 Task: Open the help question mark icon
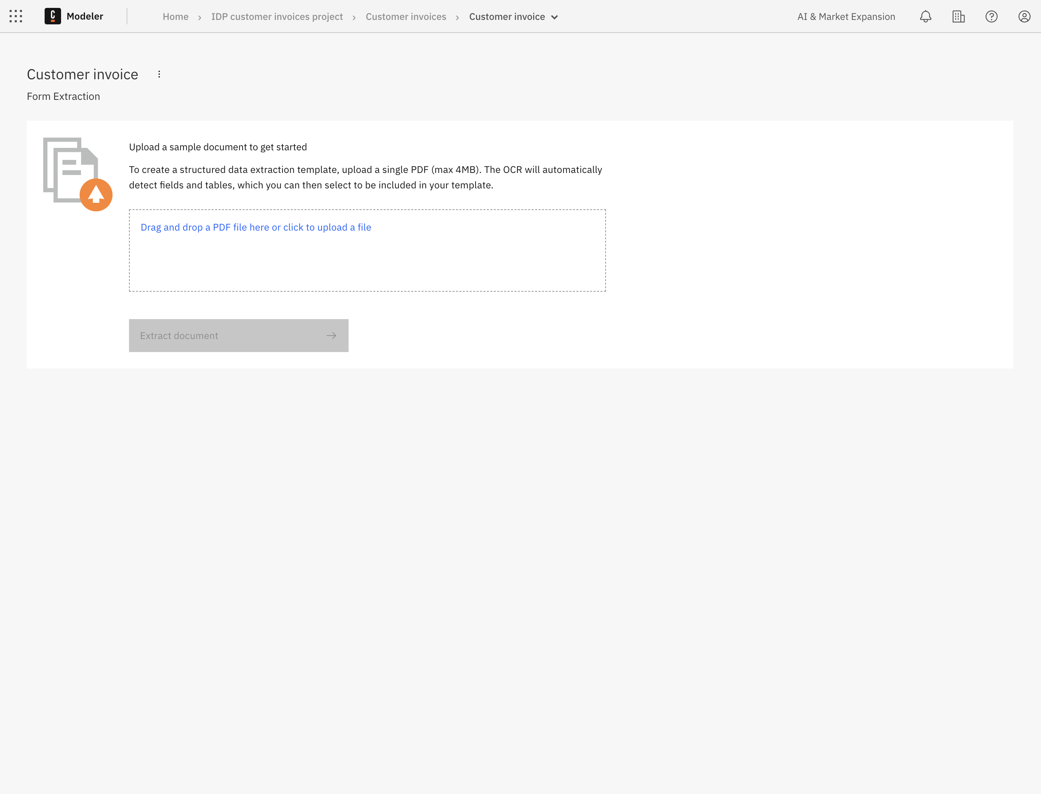tap(991, 16)
